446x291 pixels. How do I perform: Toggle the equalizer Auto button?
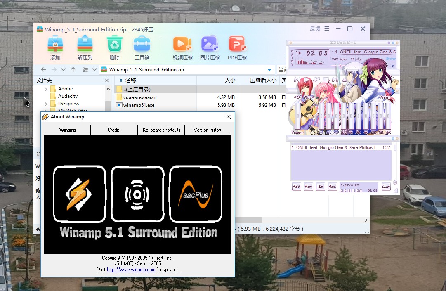[x=309, y=97]
